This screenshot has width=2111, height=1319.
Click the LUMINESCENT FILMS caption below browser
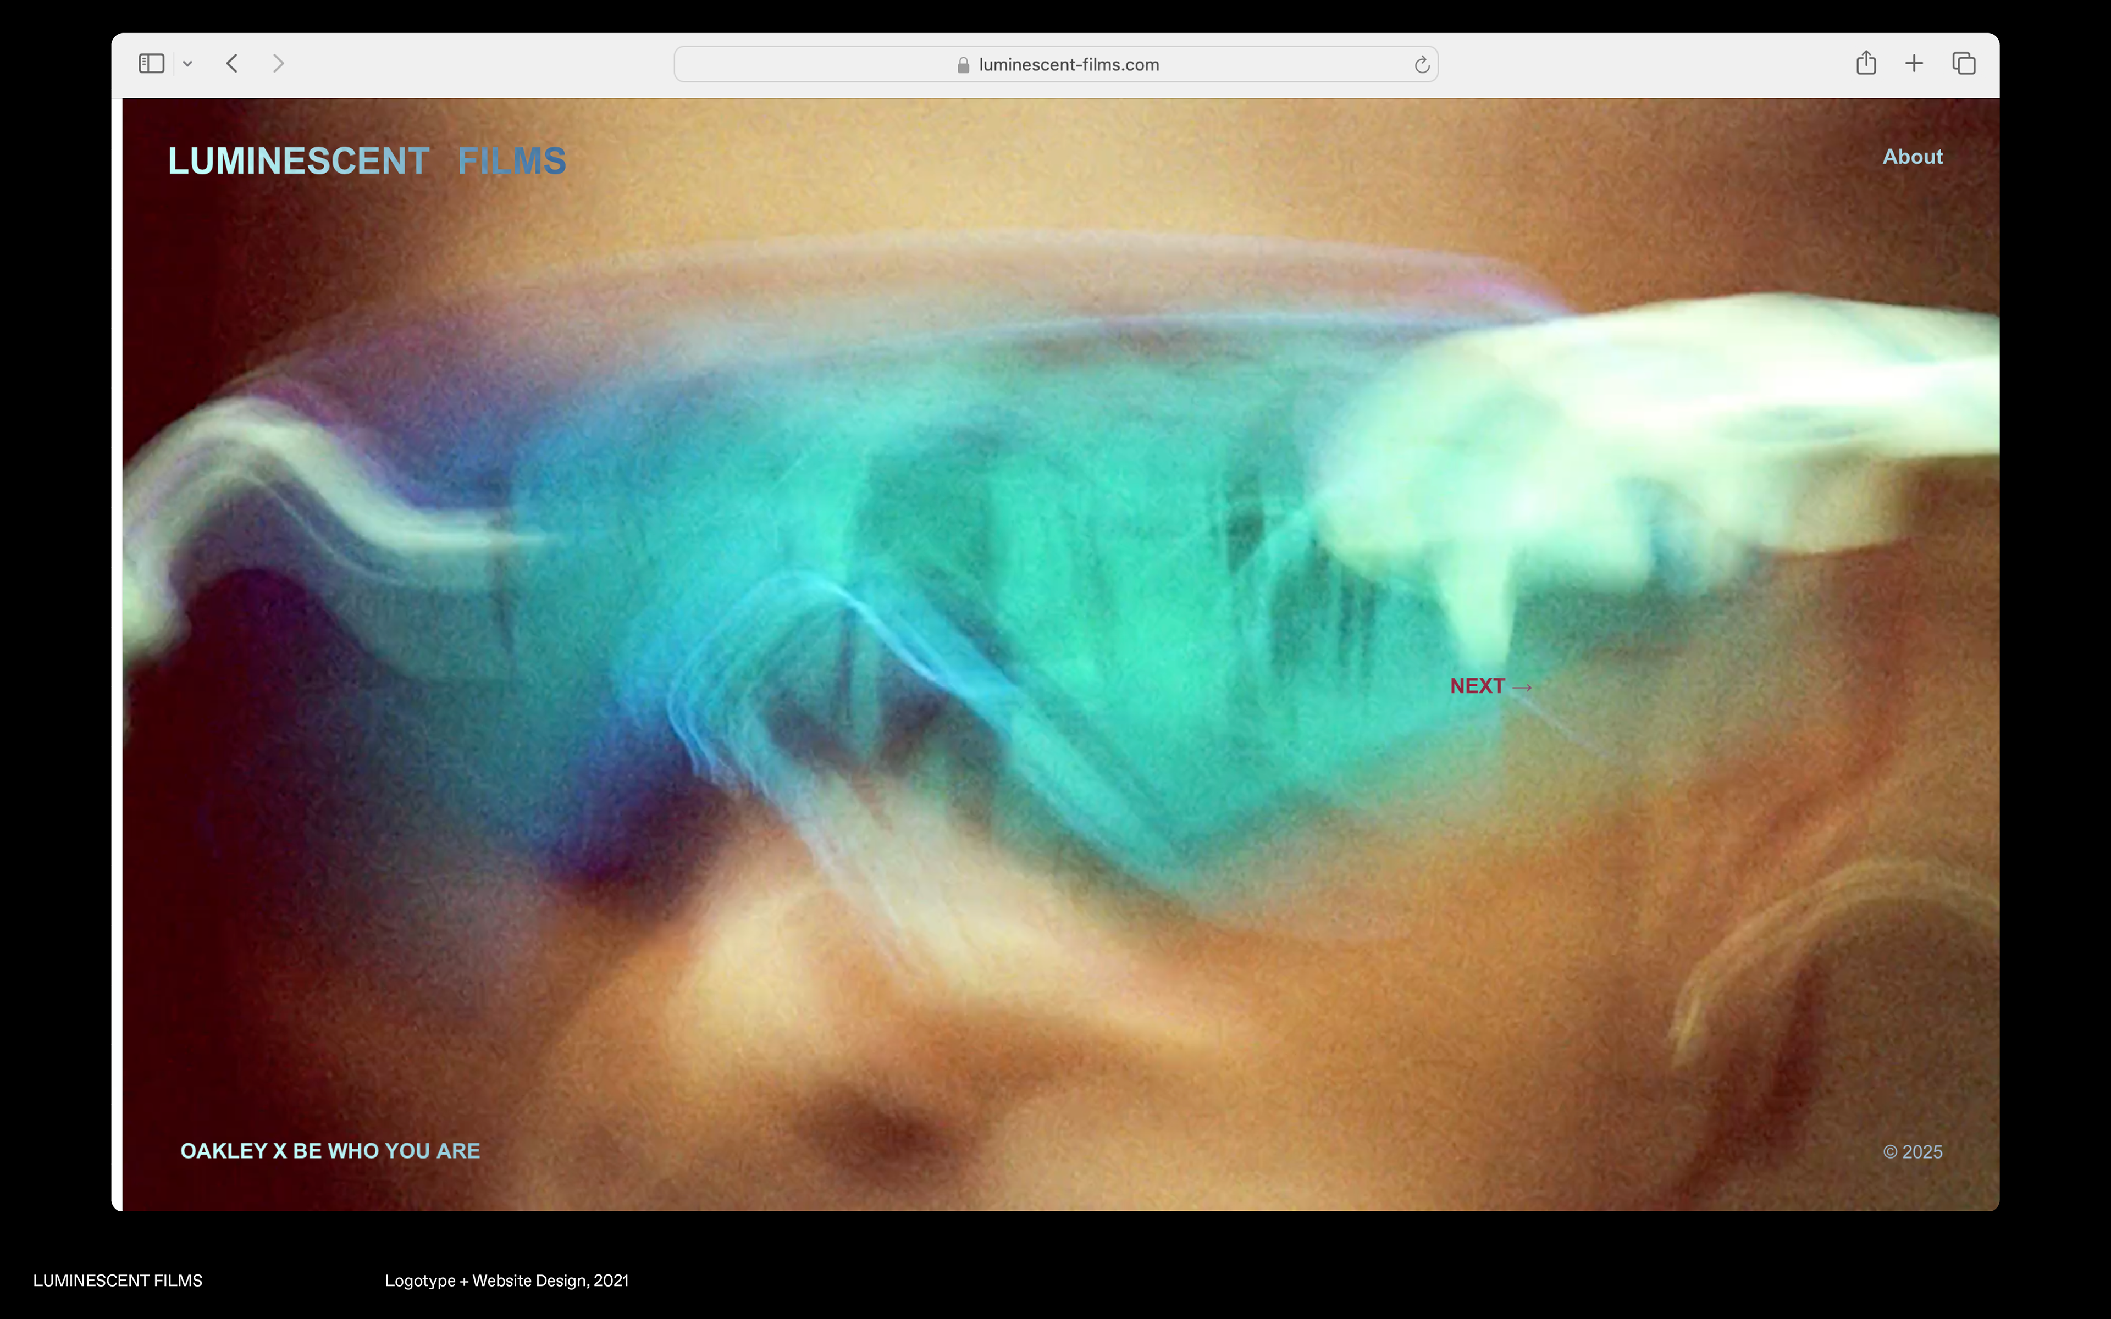[118, 1281]
